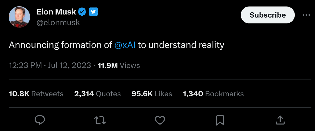
Task: Open the @xAI mention link
Action: tap(125, 45)
